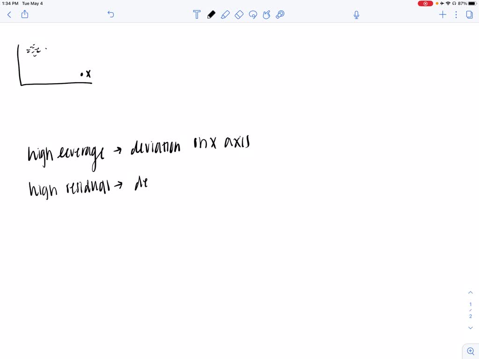This screenshot has height=359, width=479.
Task: Stop the active screen recording indicator
Action: pyautogui.click(x=425, y=3)
